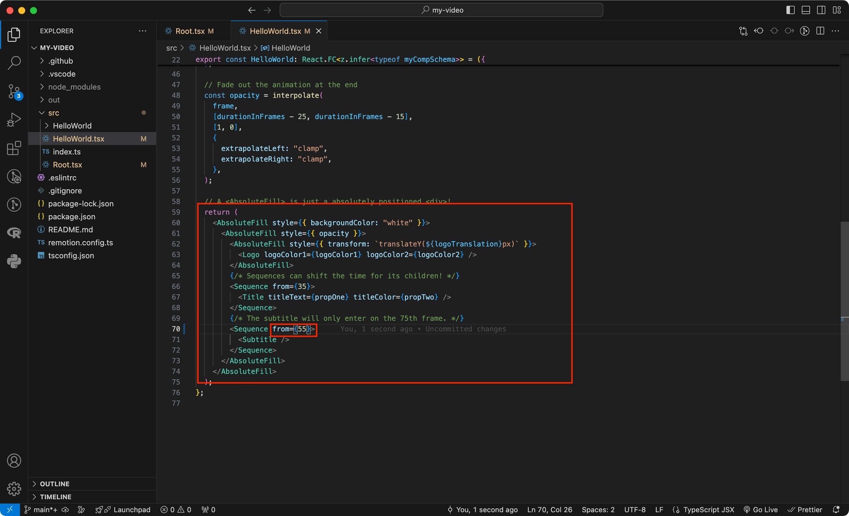Open the Explorer view in activity bar

(x=14, y=35)
